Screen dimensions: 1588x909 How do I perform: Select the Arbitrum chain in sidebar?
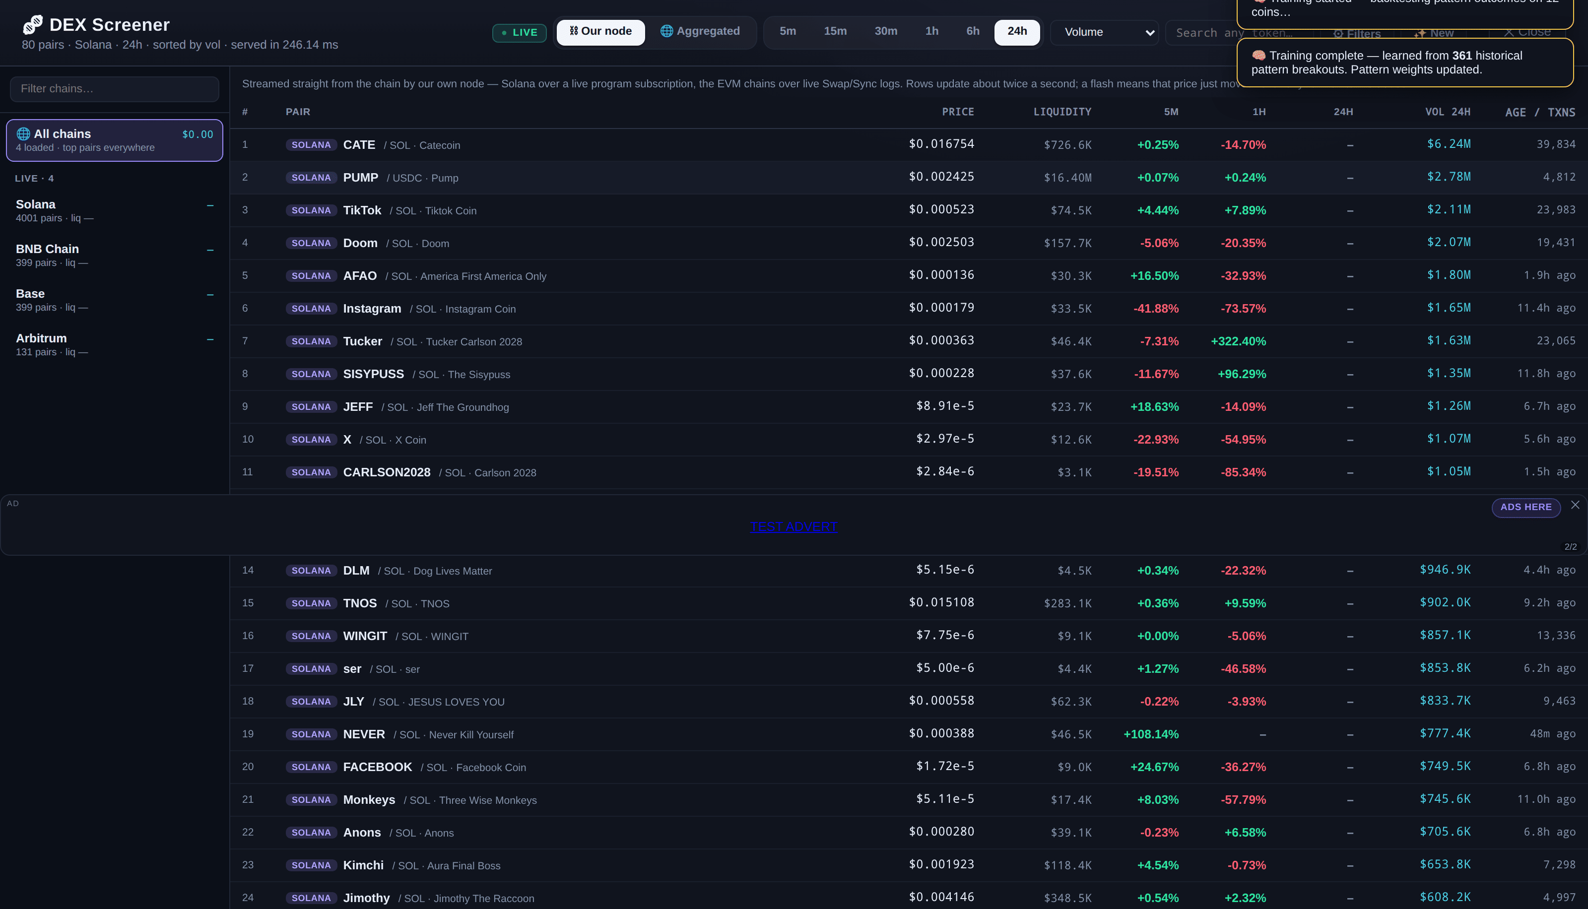114,345
